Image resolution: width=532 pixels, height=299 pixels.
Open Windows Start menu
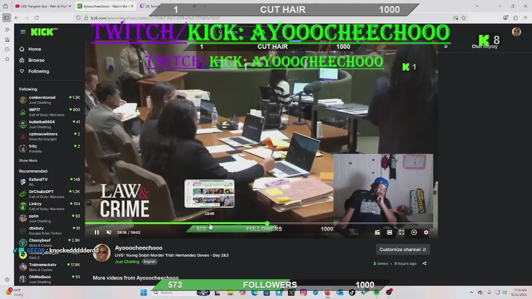tap(143, 293)
